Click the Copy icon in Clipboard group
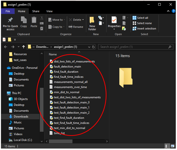Viewport: 177px width, 150px height. coord(24,20)
